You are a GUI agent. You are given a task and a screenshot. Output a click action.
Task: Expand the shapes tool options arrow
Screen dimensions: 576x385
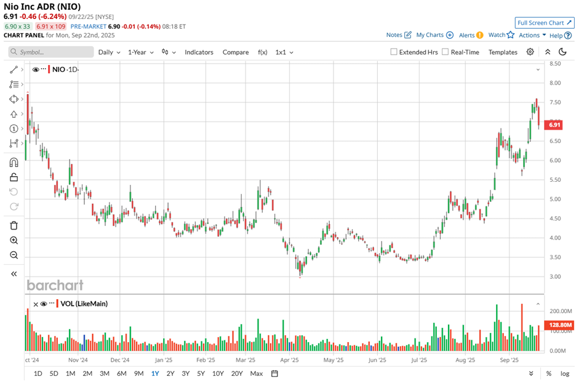pyautogui.click(x=22, y=99)
